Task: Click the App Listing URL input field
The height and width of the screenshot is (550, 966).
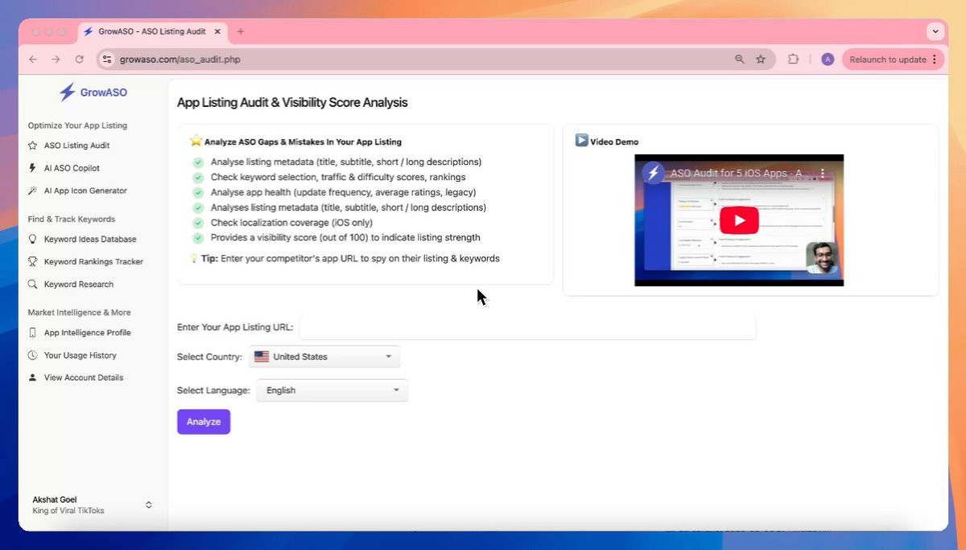Action: coord(527,327)
